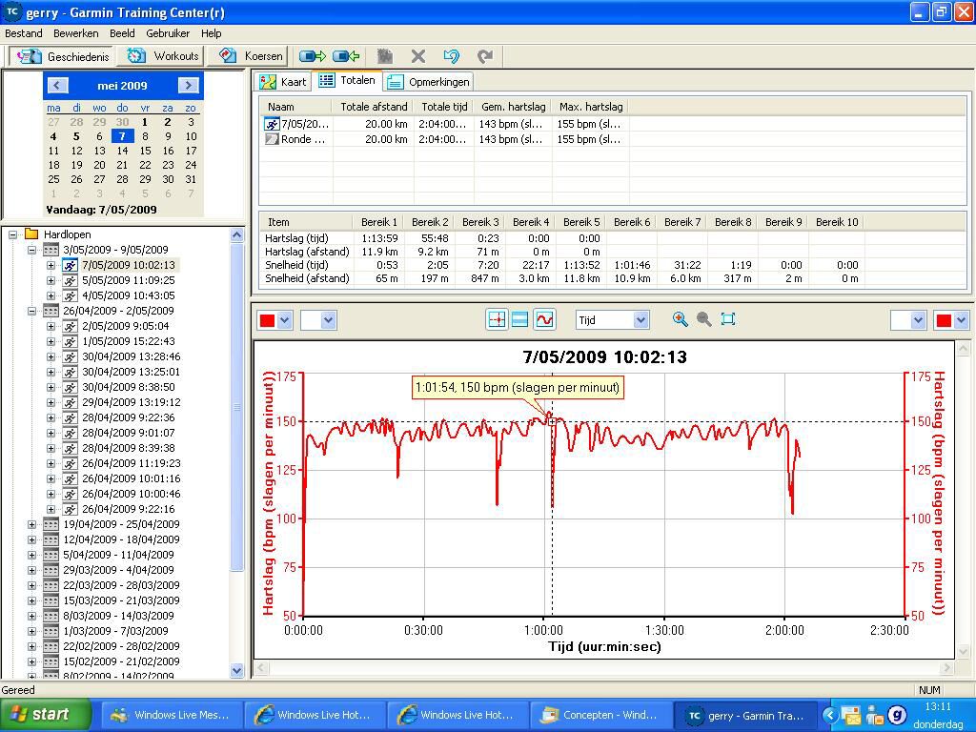This screenshot has width=976, height=732.
Task: Select the 30/04/2009 8:38:50 activity
Action: [129, 387]
